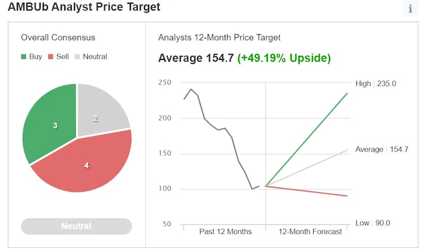Click the gray Neutral legend swatch
This screenshot has width=422, height=252.
78,57
